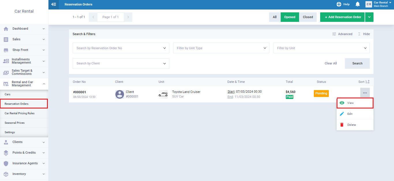Click the Search button
The height and width of the screenshot is (181, 394).
click(357, 63)
